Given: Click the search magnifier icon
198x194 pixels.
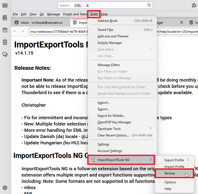Looking at the screenshot, I should point(149,5).
